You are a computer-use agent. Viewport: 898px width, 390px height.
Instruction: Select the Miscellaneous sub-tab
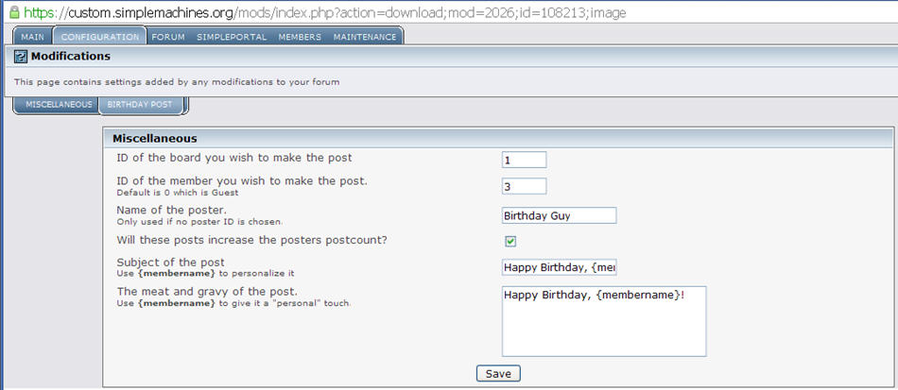tap(59, 104)
